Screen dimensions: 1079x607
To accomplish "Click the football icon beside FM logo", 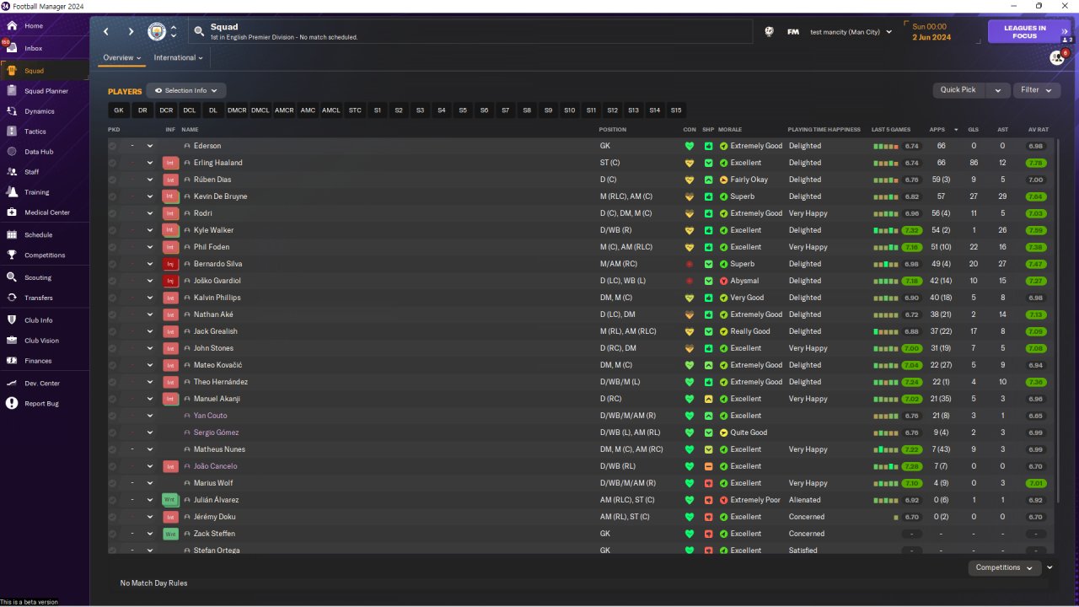I will click(x=769, y=32).
